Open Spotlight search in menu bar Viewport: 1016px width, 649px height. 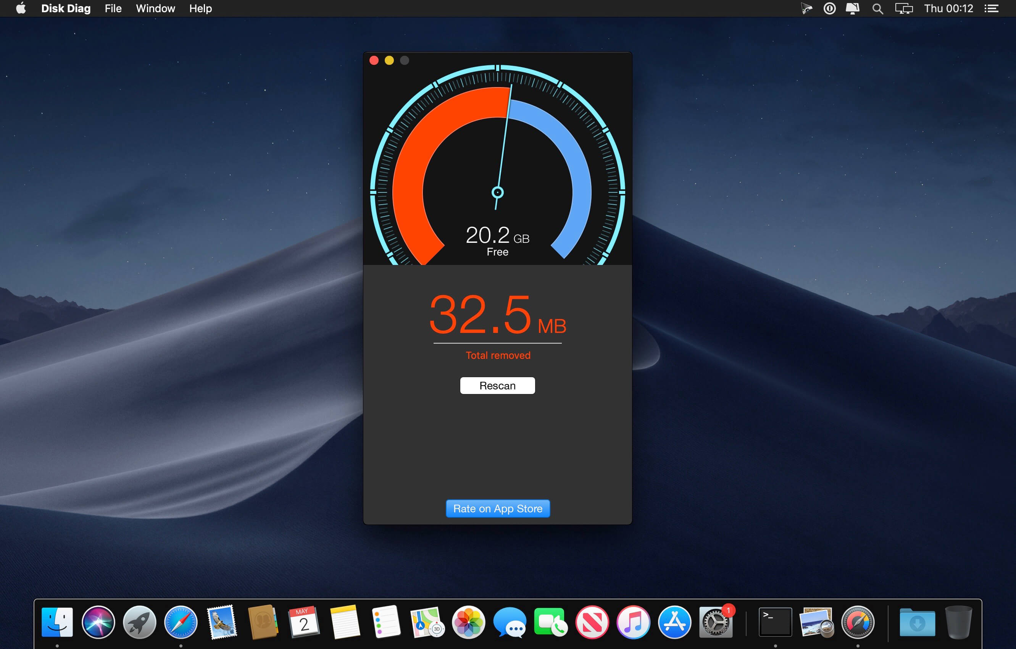tap(877, 8)
